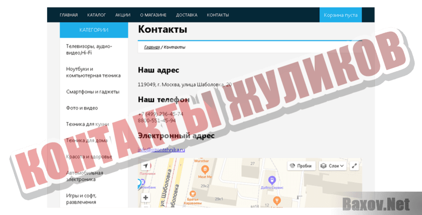
Task: Open the АКЦИИ menu item
Action: pyautogui.click(x=123, y=15)
